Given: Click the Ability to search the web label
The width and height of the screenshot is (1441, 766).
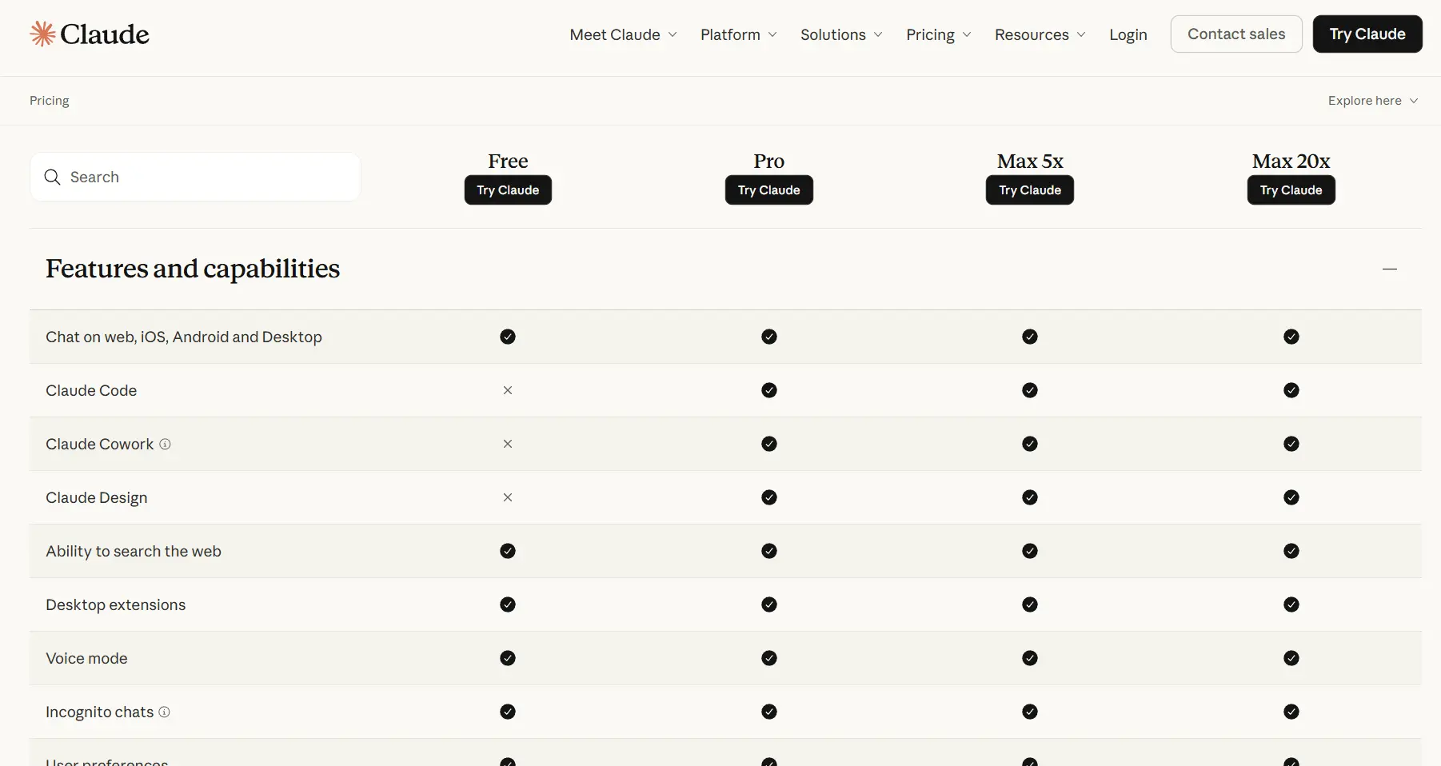Looking at the screenshot, I should (x=134, y=551).
